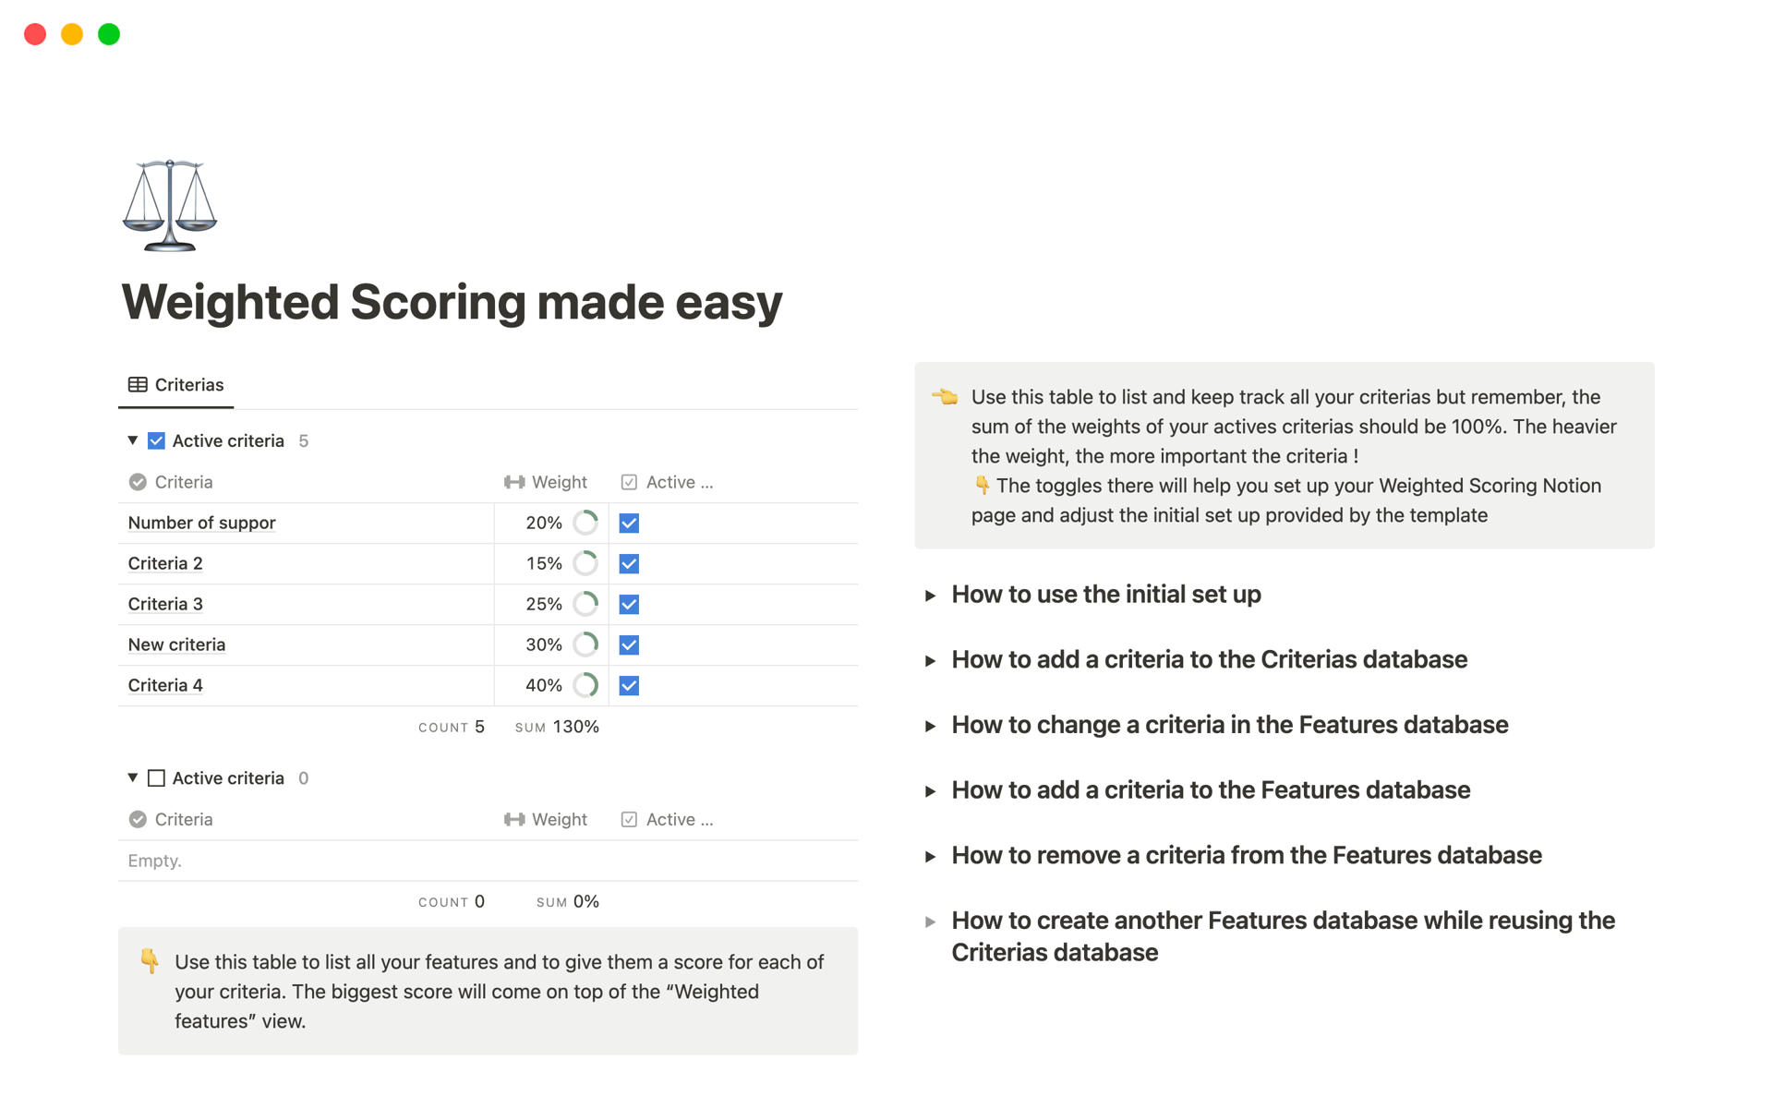Screen dimensions: 1773x1108
Task: Open the New criteria row
Action: (176, 644)
